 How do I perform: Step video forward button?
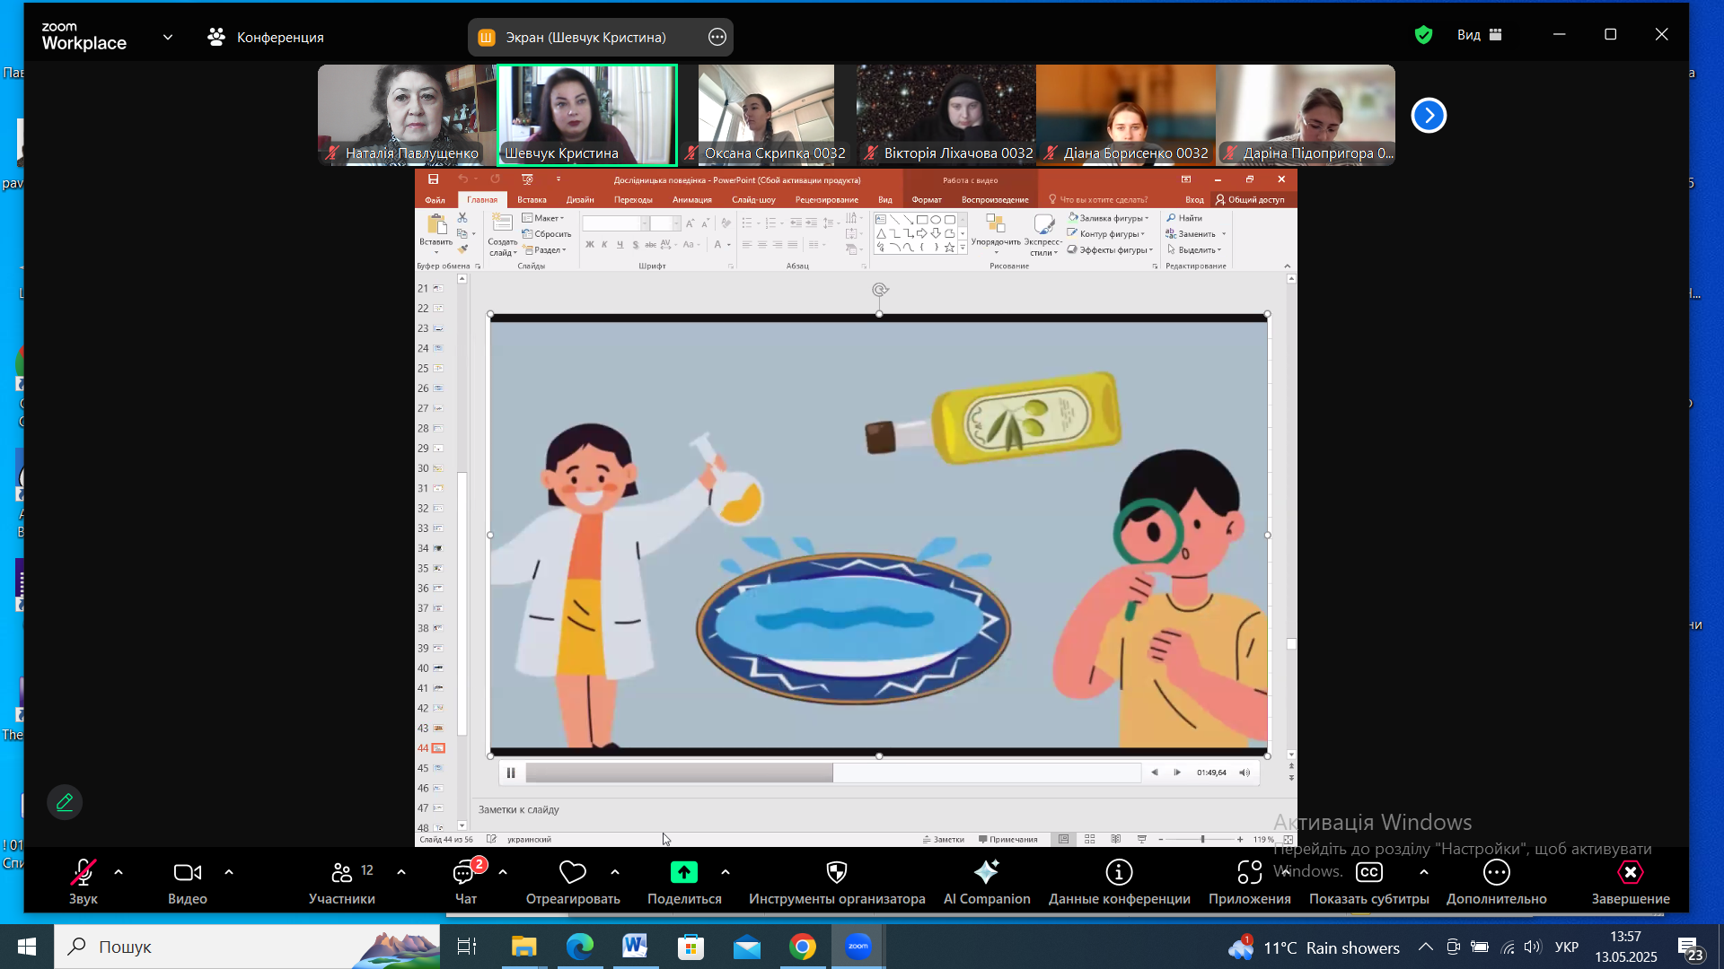click(1177, 773)
